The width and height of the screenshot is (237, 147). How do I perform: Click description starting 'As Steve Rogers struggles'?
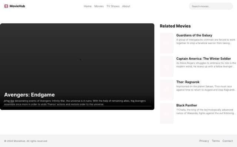(x=206, y=65)
